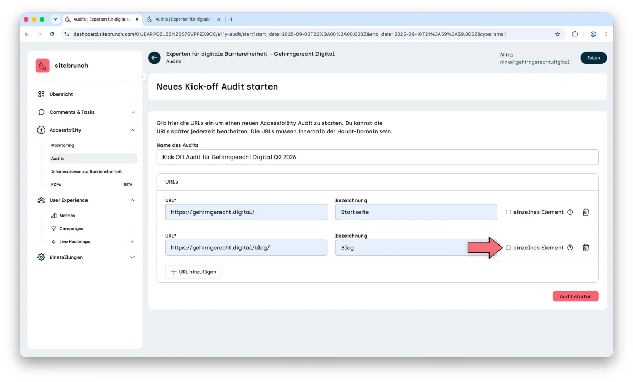
Task: Go back with the round arrow button
Action: pos(155,57)
